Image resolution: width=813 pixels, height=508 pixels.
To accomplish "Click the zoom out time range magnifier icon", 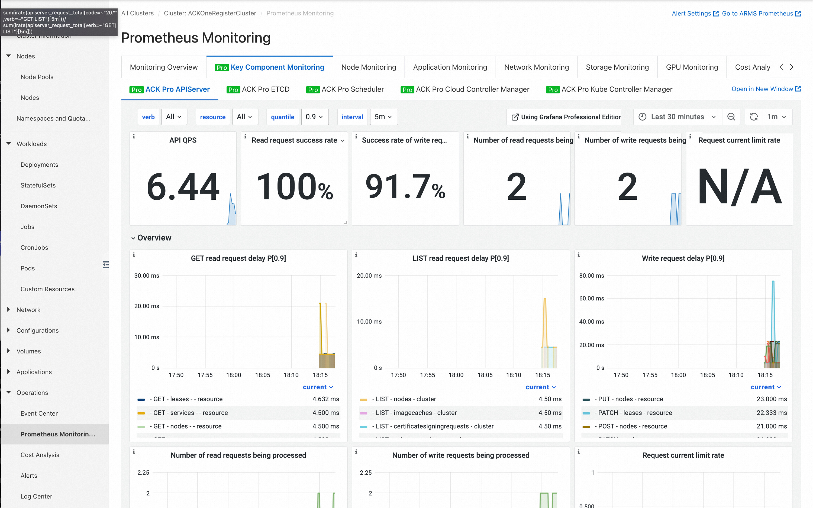I will (731, 117).
